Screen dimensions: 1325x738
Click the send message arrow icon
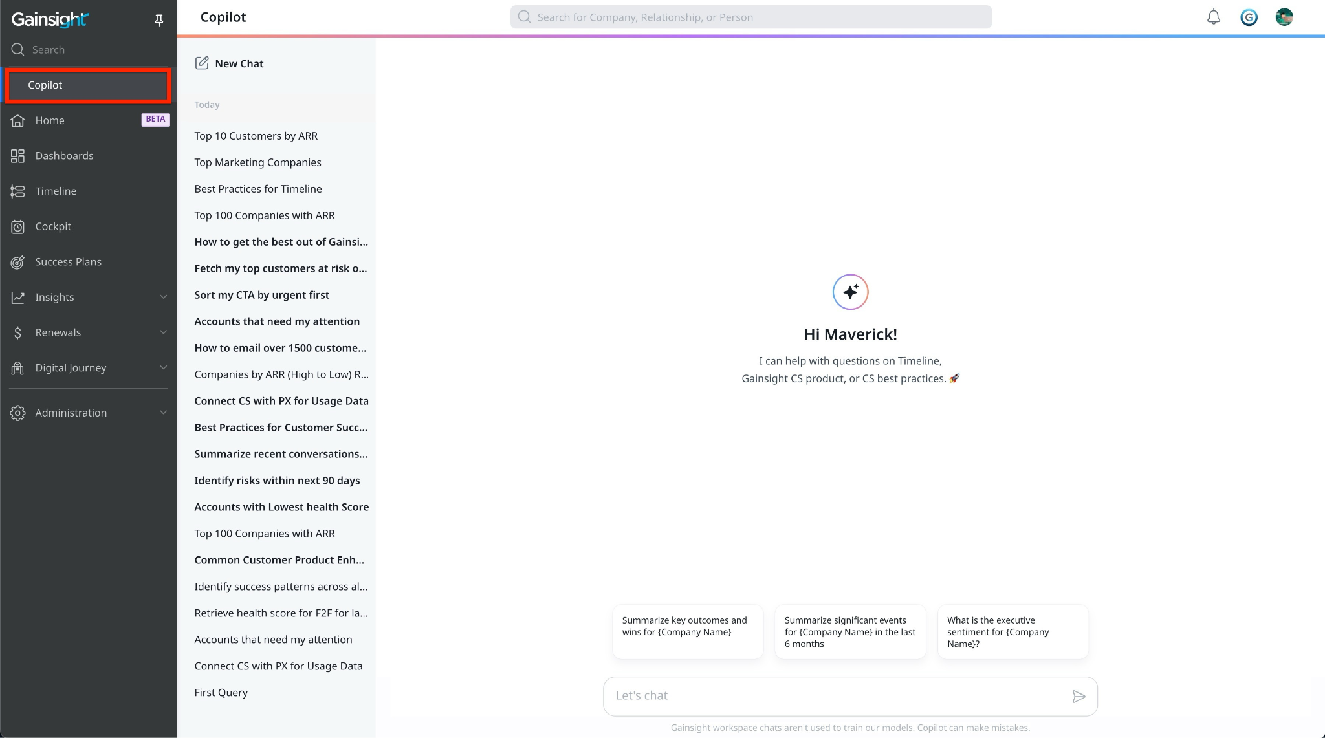(x=1079, y=697)
